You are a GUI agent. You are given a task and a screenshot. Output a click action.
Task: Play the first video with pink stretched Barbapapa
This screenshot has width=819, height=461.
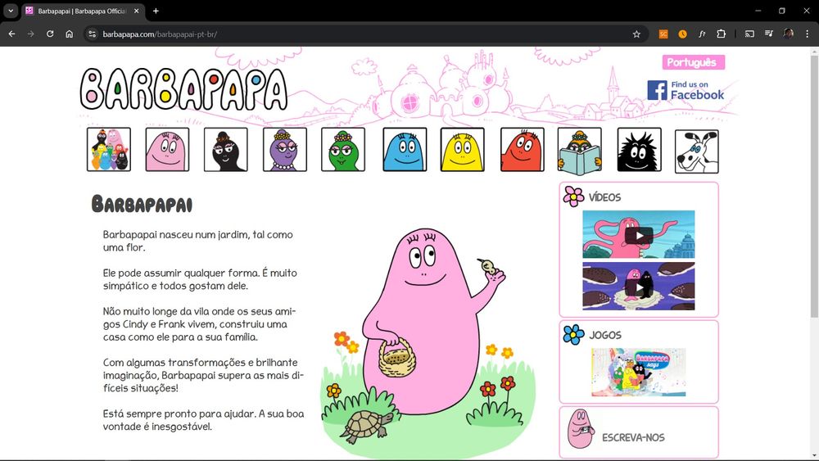[x=639, y=234]
